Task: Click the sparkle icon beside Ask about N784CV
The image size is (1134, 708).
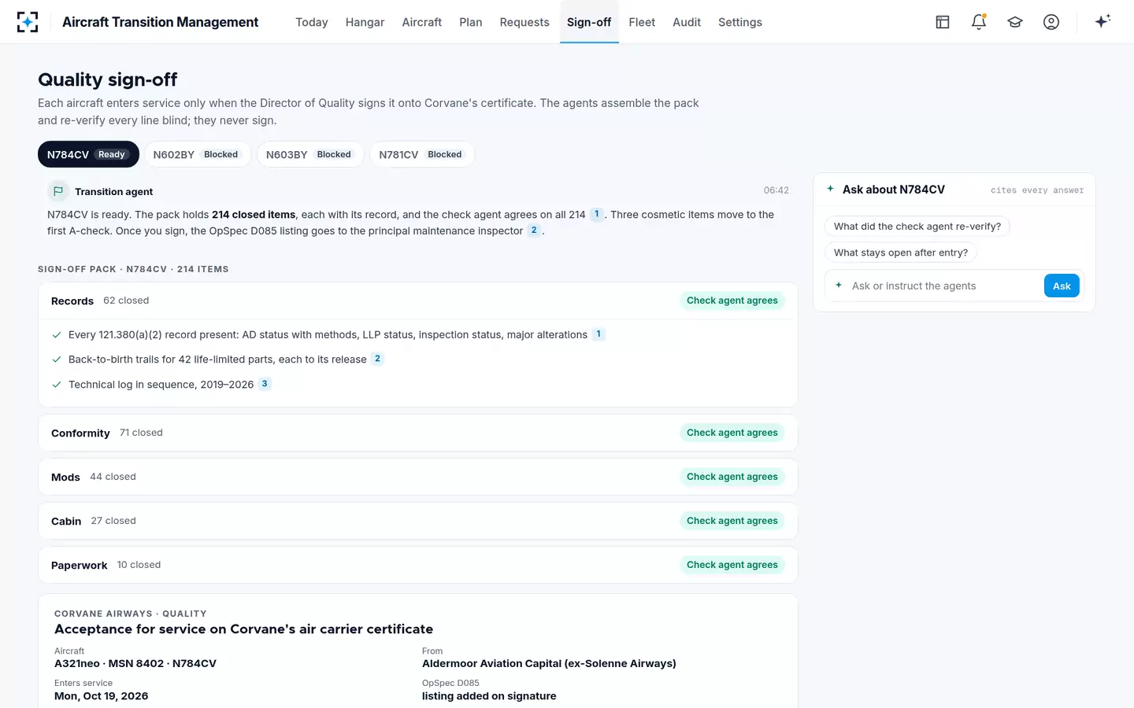Action: 830,189
